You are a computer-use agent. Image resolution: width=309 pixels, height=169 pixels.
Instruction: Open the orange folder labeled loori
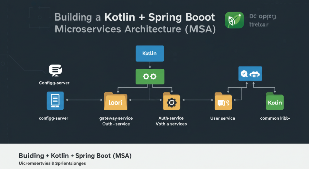click(116, 101)
